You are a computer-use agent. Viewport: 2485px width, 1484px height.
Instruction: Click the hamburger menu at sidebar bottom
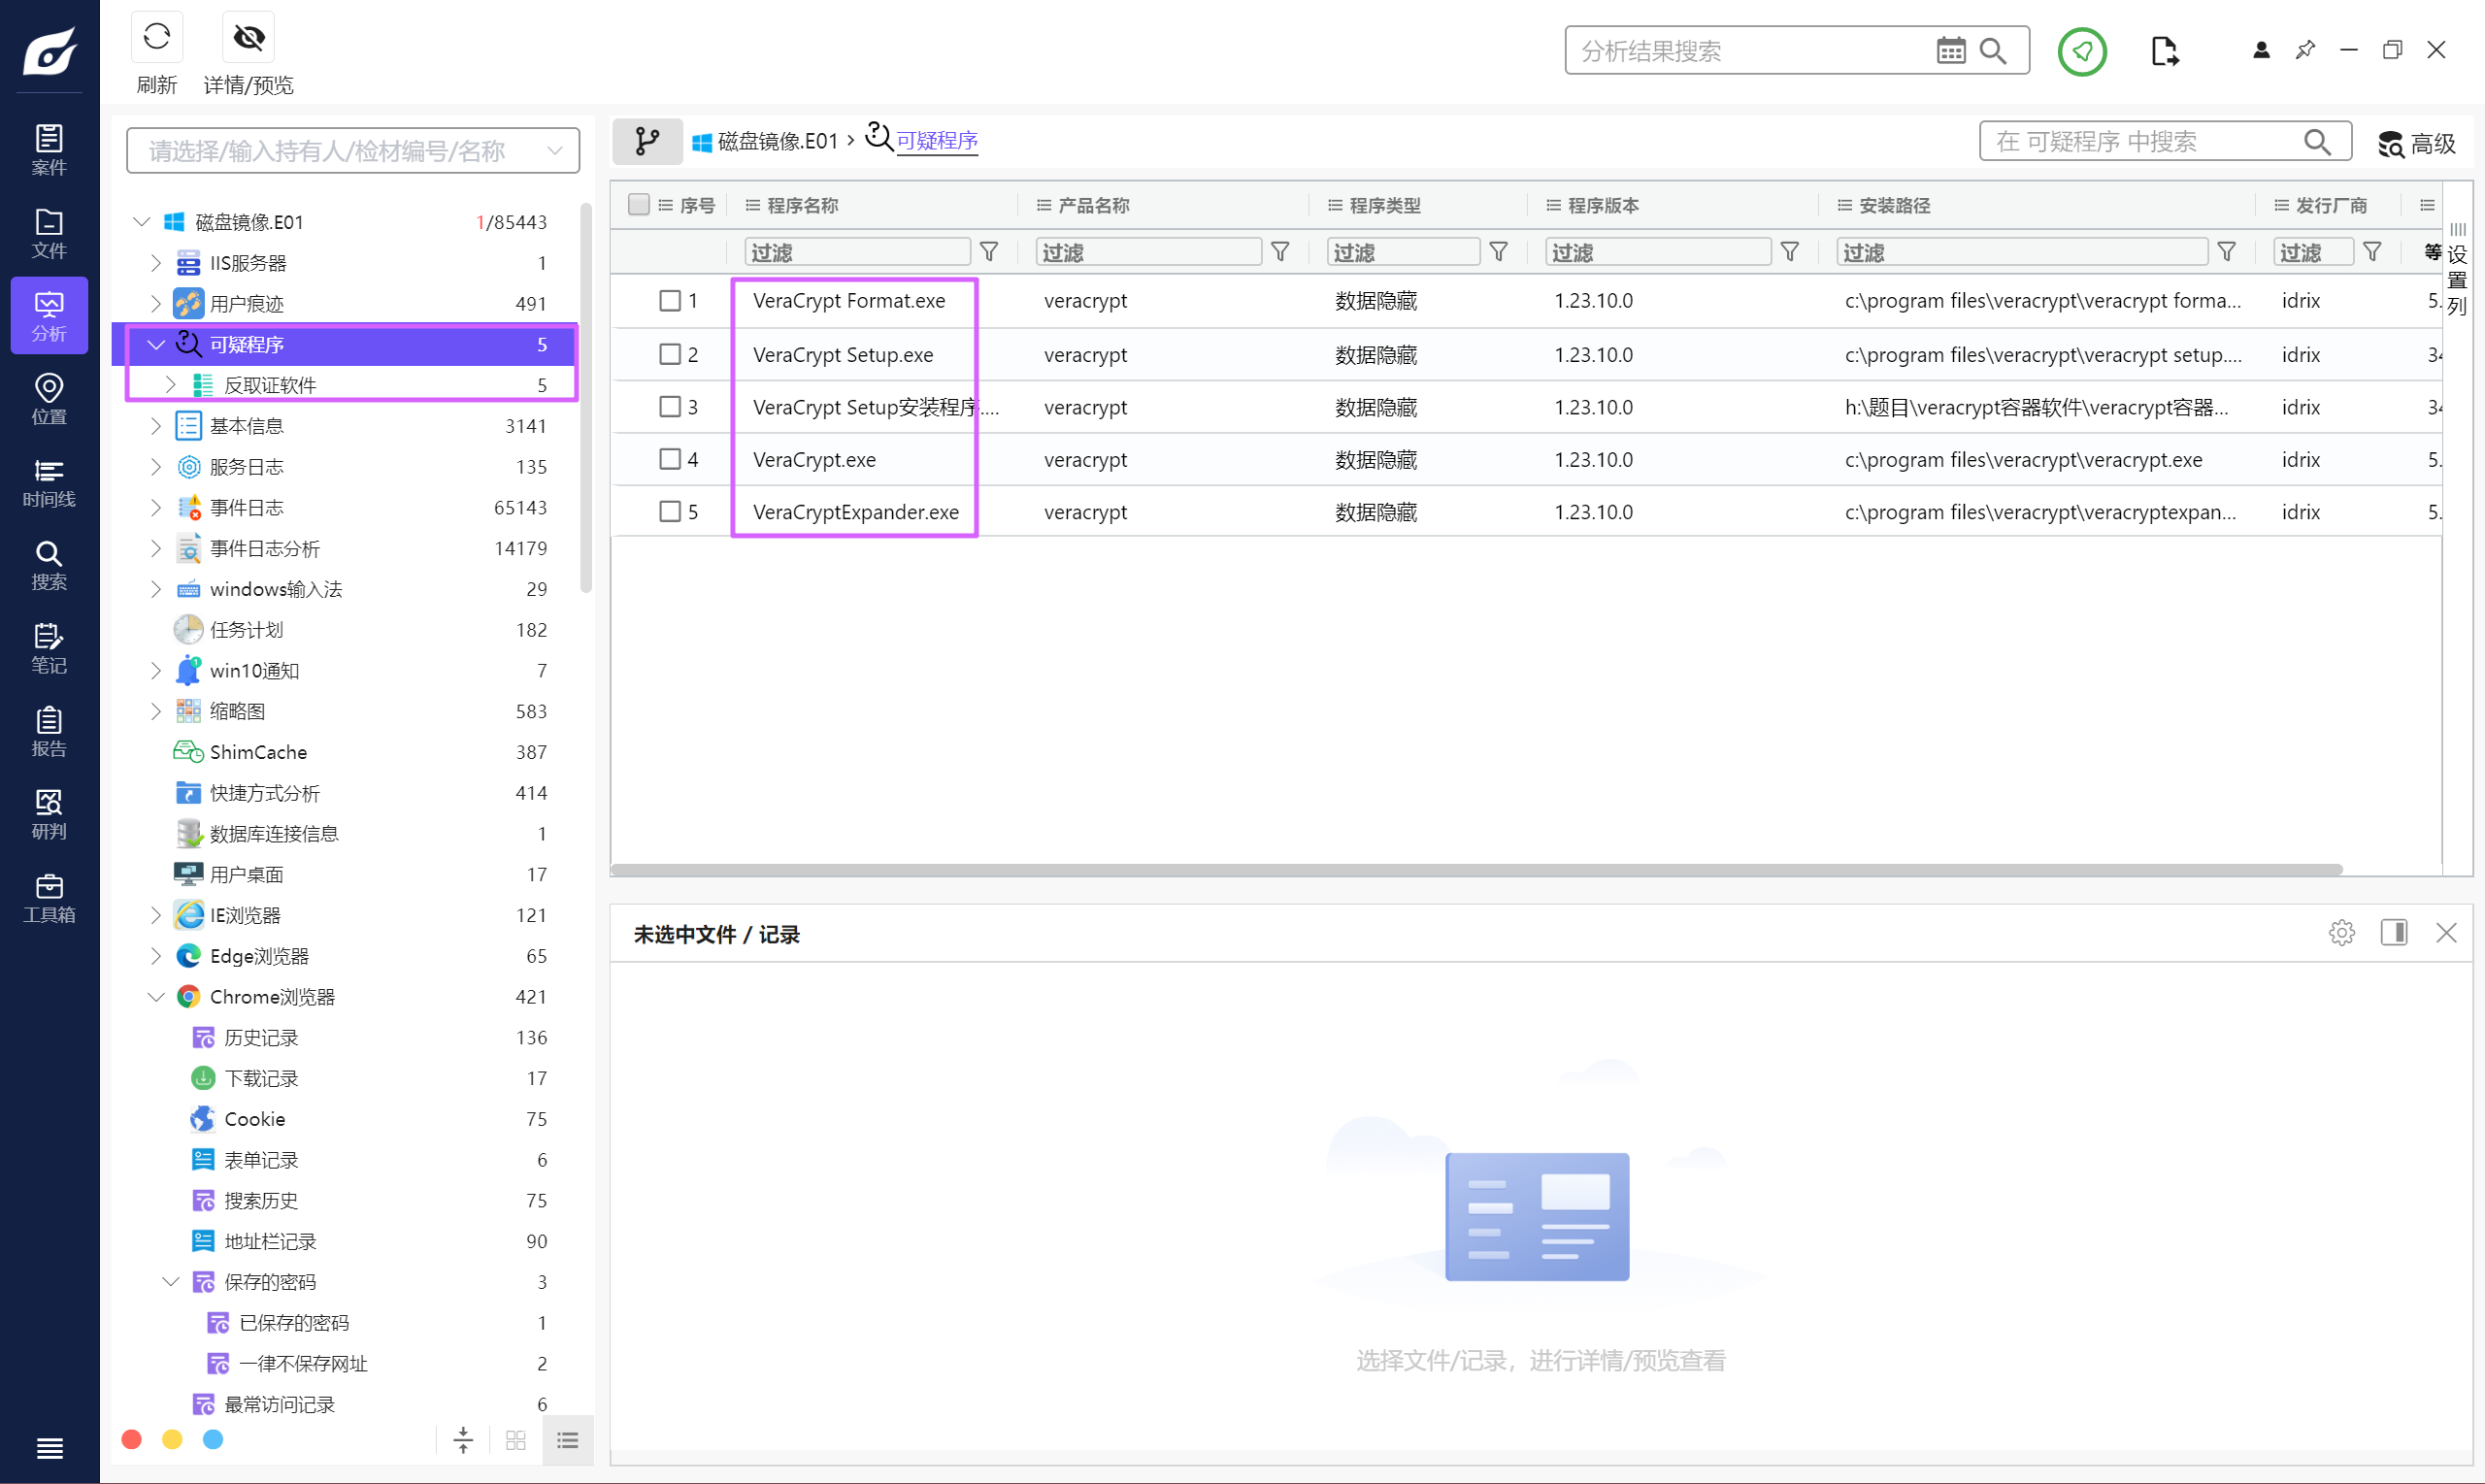tap(49, 1447)
